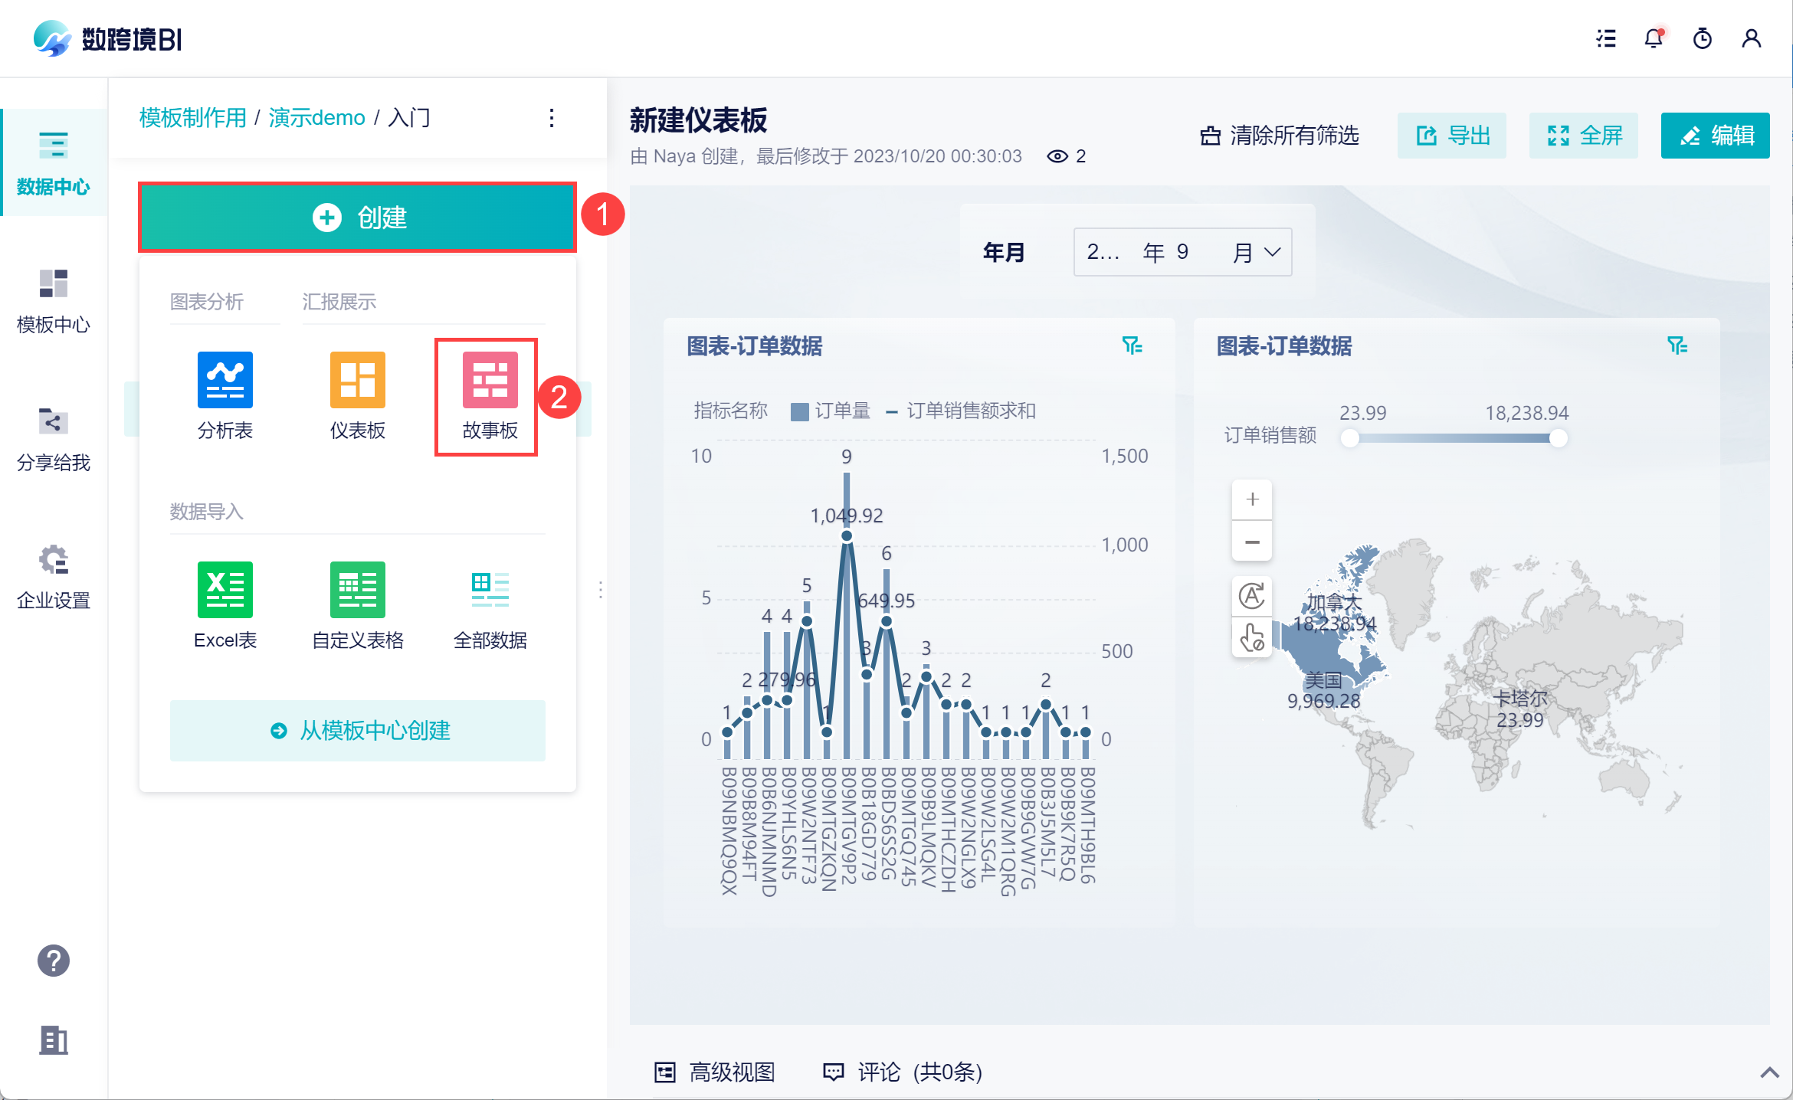Open the notification bell icon
The image size is (1793, 1100).
point(1654,38)
